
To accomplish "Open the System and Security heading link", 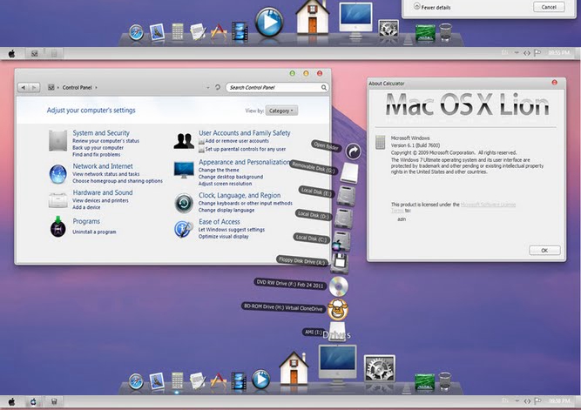I will point(101,133).
